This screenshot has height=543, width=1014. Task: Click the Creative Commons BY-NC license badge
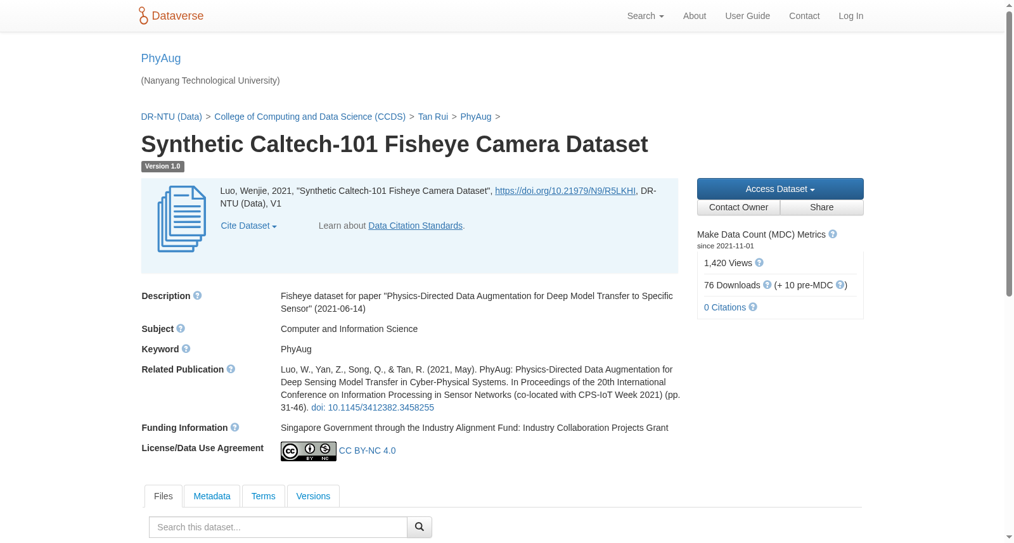point(309,451)
